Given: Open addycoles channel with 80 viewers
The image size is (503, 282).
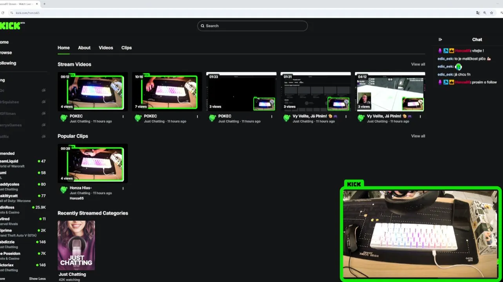Looking at the screenshot, I should 23,186.
